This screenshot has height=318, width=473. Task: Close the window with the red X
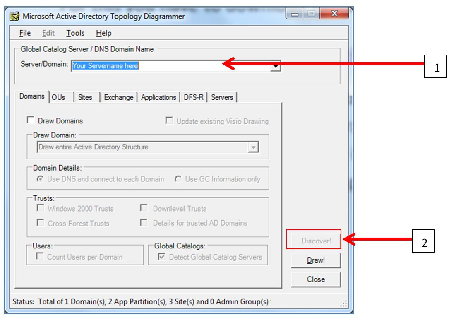334,13
